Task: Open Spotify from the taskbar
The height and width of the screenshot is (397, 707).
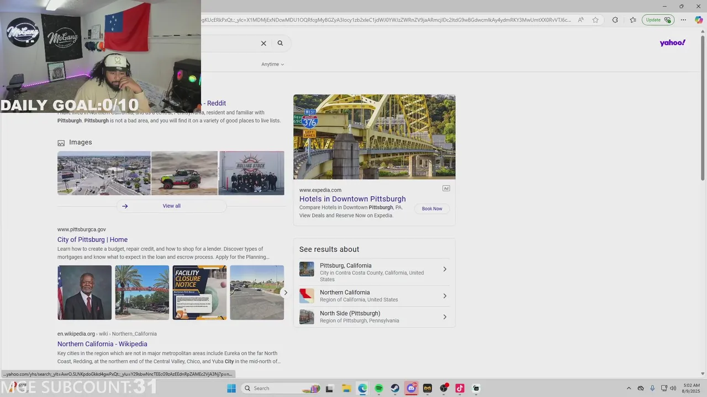Action: click(379, 388)
